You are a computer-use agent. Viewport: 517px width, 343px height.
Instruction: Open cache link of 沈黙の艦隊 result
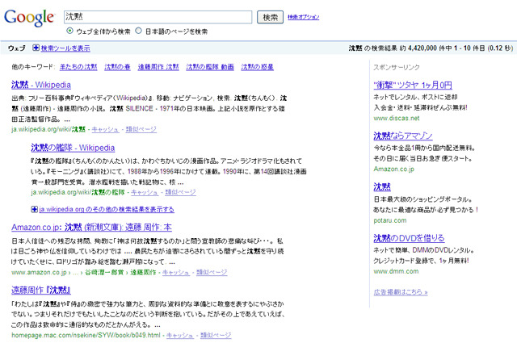pos(145,192)
